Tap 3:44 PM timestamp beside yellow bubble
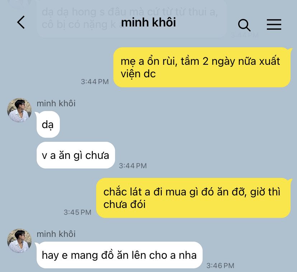The height and width of the screenshot is (272, 297). [x=95, y=82]
